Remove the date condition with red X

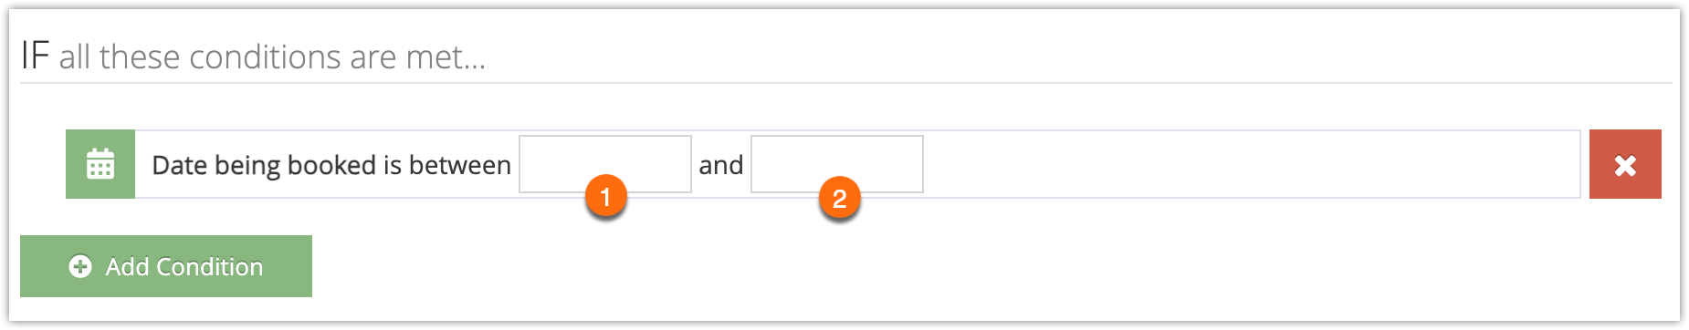click(1625, 164)
